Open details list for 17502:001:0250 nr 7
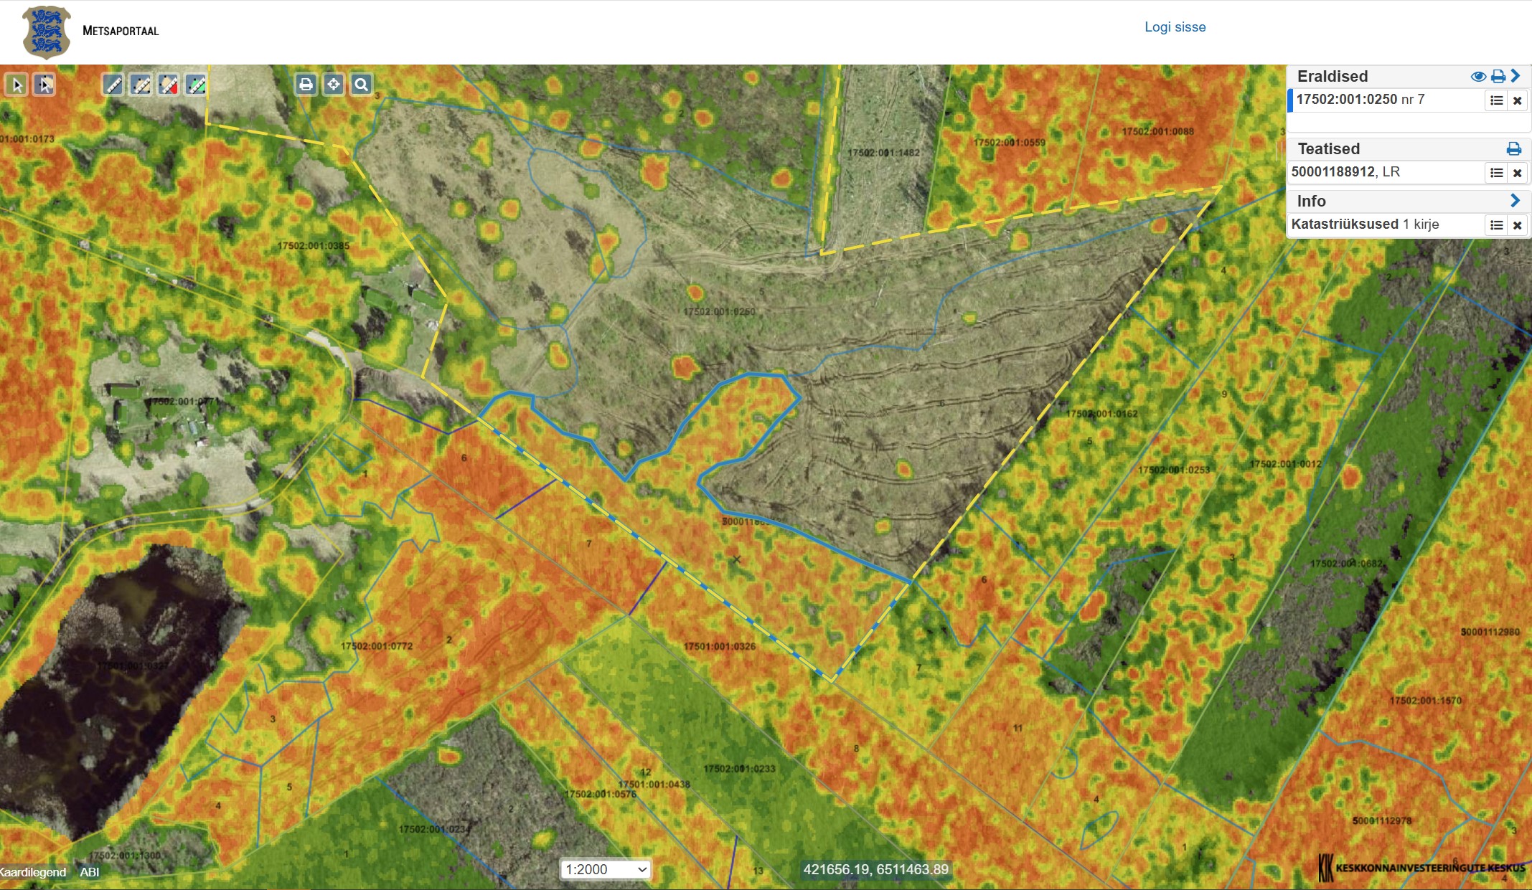 pyautogui.click(x=1496, y=100)
